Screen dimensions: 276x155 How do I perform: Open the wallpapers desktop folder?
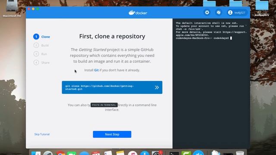pyautogui.click(x=262, y=9)
